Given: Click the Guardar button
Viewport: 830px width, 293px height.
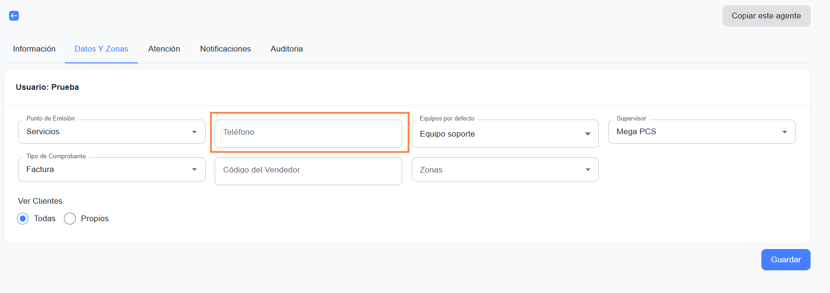Looking at the screenshot, I should pyautogui.click(x=785, y=259).
